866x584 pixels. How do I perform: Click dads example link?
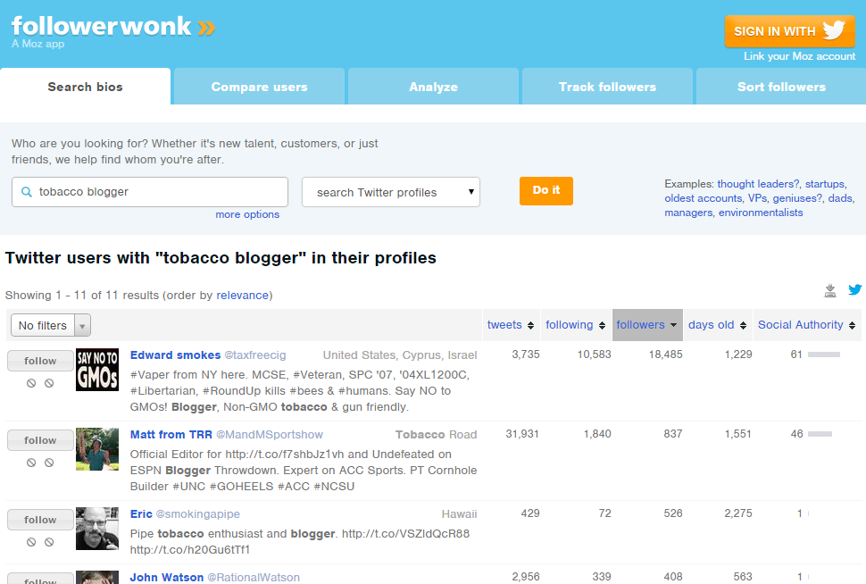[x=840, y=198]
